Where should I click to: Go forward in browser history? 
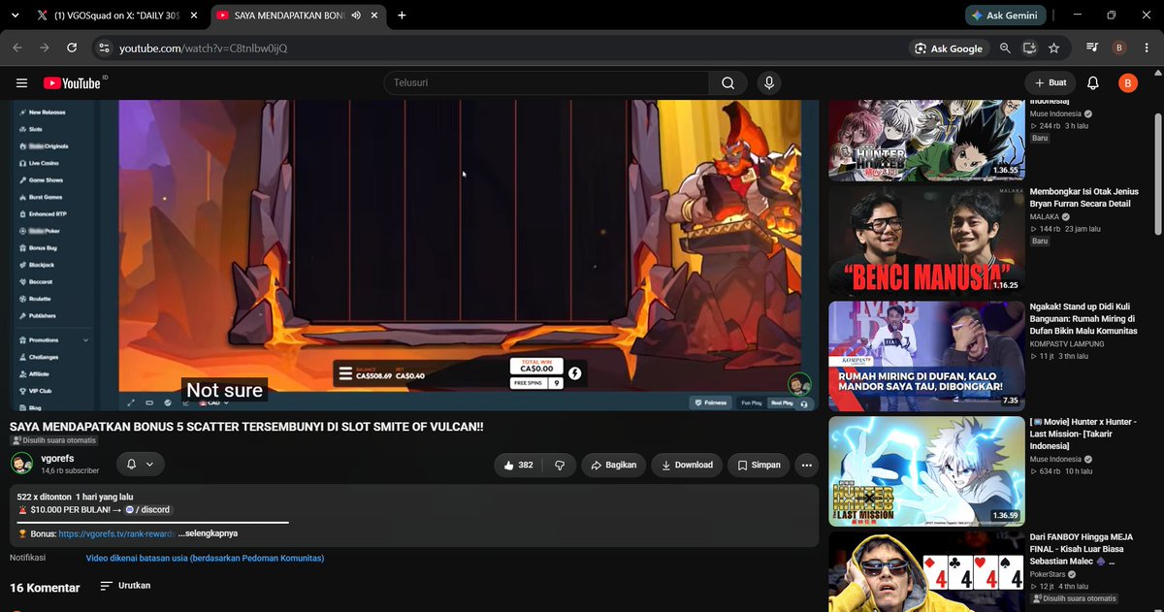point(45,48)
